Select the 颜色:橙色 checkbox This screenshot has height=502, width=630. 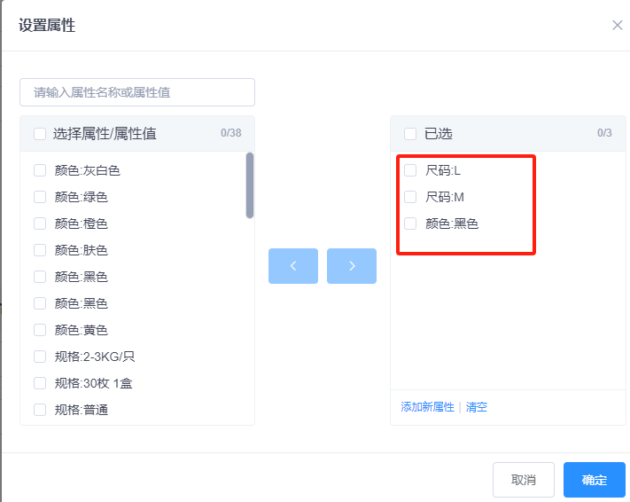coord(40,224)
